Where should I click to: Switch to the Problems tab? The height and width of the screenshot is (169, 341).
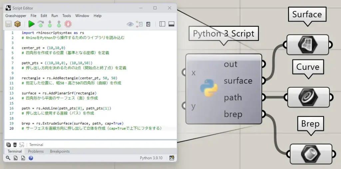click(x=36, y=151)
